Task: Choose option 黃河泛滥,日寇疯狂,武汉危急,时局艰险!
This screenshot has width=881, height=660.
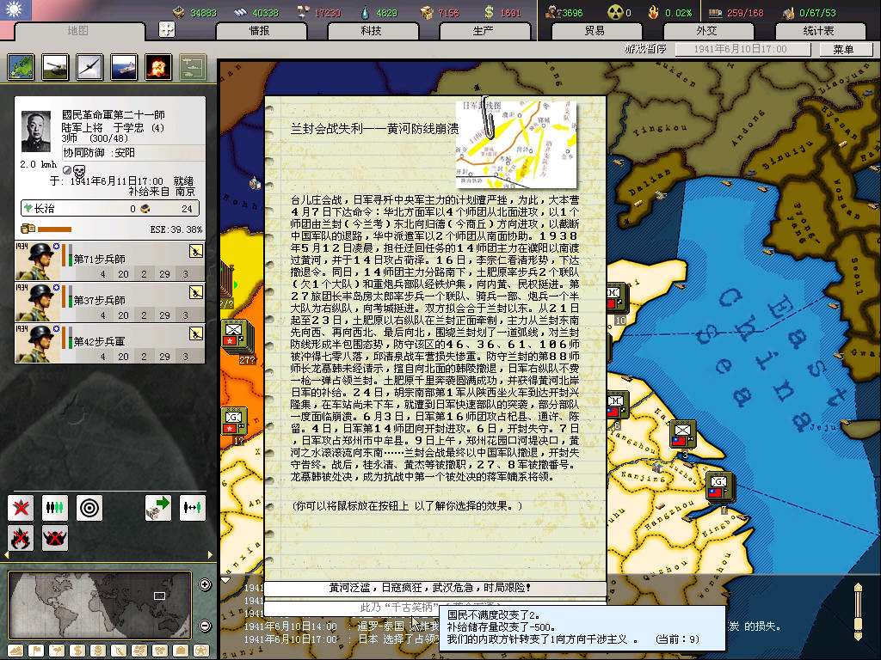Action: (435, 588)
